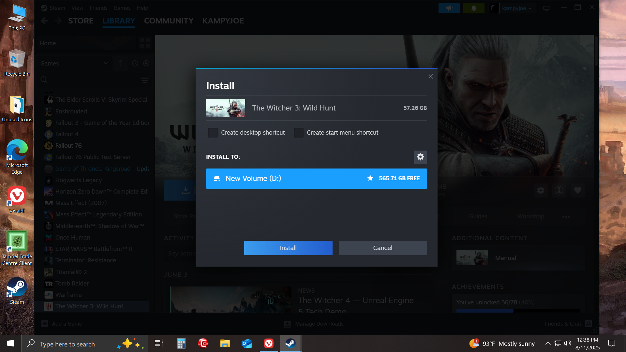Go to the LIBRARY tab
Image resolution: width=626 pixels, height=352 pixels.
pos(119,21)
